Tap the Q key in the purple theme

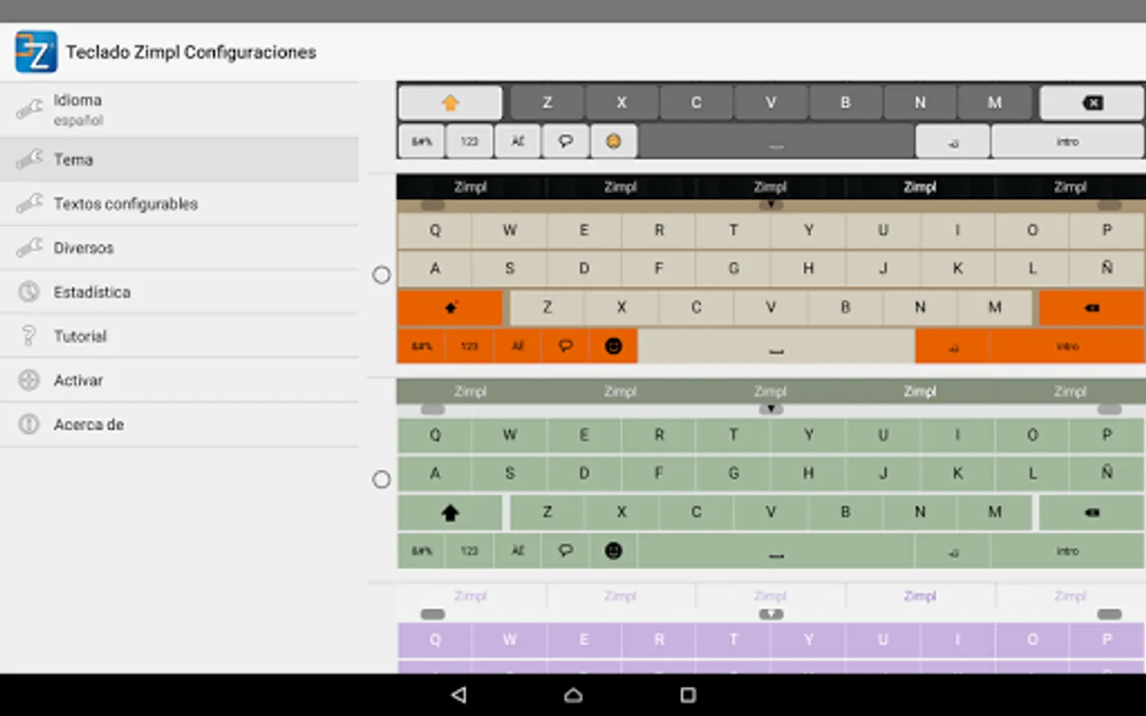(x=435, y=640)
